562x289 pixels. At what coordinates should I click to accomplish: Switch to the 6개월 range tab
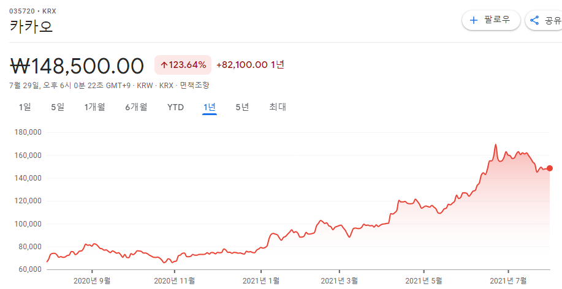point(136,107)
